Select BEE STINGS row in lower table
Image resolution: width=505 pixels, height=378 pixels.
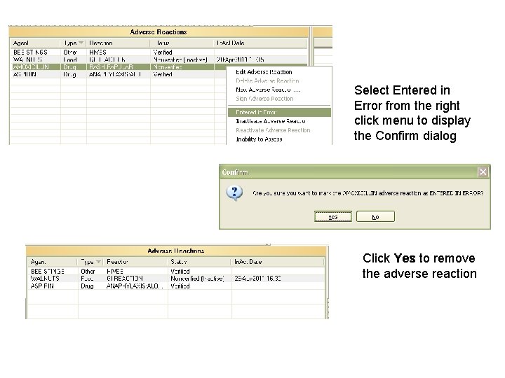click(176, 272)
